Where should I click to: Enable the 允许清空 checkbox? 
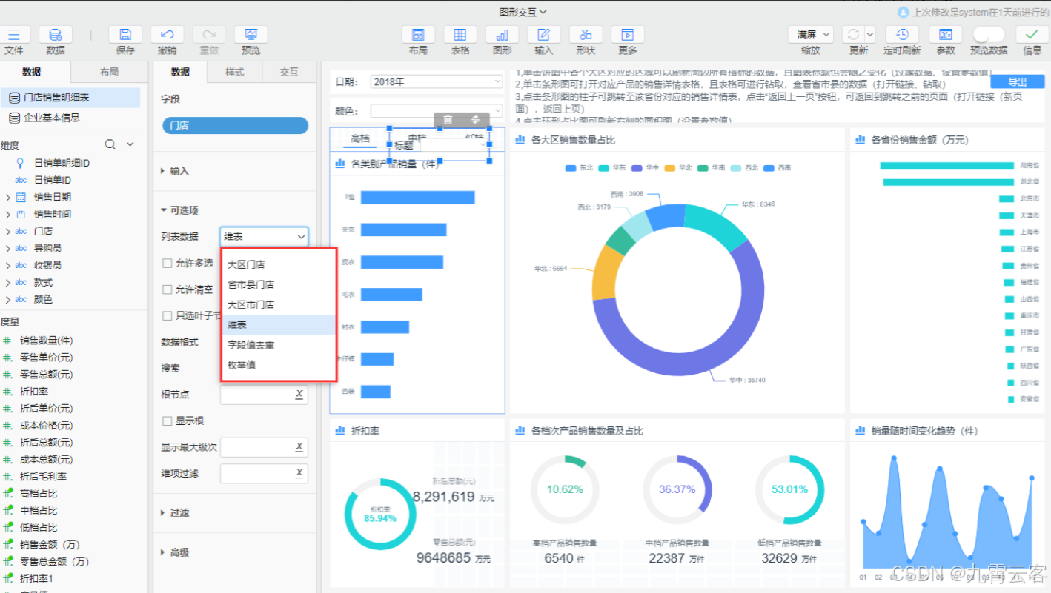(167, 289)
